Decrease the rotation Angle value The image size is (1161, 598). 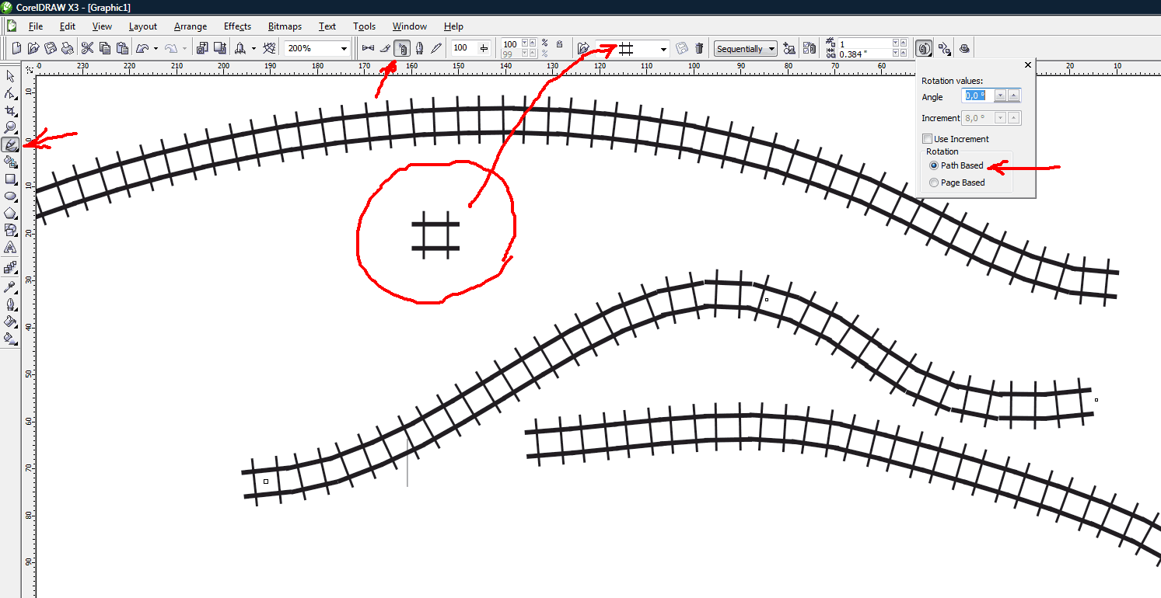[1001, 96]
